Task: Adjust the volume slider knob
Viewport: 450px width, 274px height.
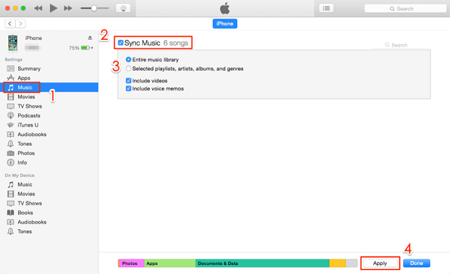Action: point(94,8)
